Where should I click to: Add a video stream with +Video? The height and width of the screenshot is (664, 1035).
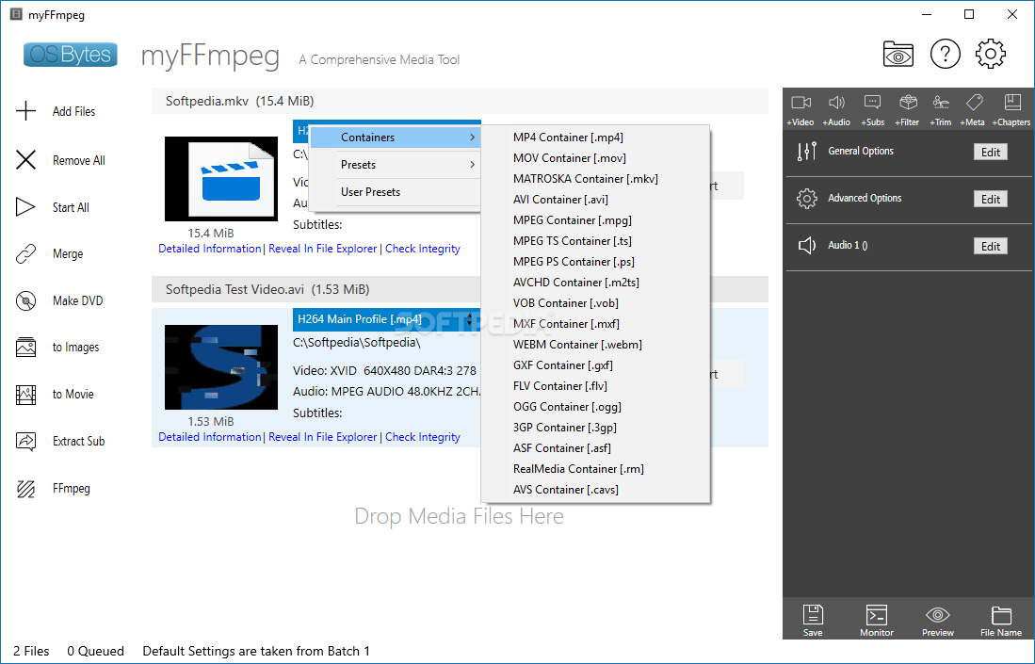(x=801, y=109)
